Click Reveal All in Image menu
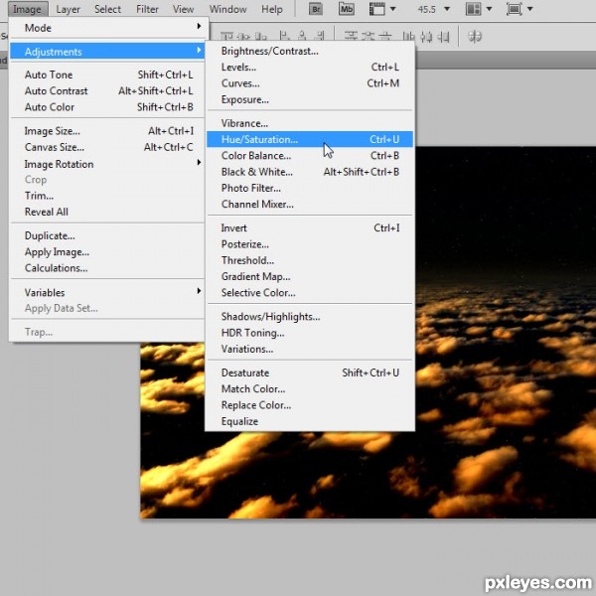Viewport: 596px width, 596px height. point(107,212)
